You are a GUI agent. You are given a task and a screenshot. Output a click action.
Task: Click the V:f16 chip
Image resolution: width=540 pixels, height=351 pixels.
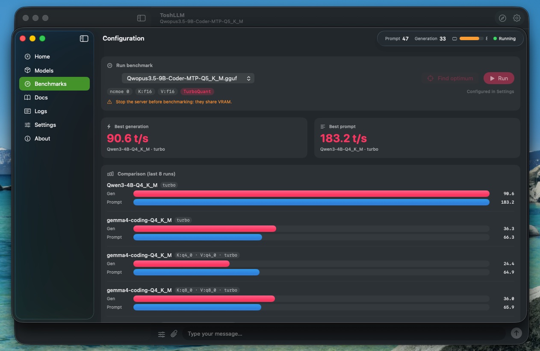pyautogui.click(x=168, y=91)
